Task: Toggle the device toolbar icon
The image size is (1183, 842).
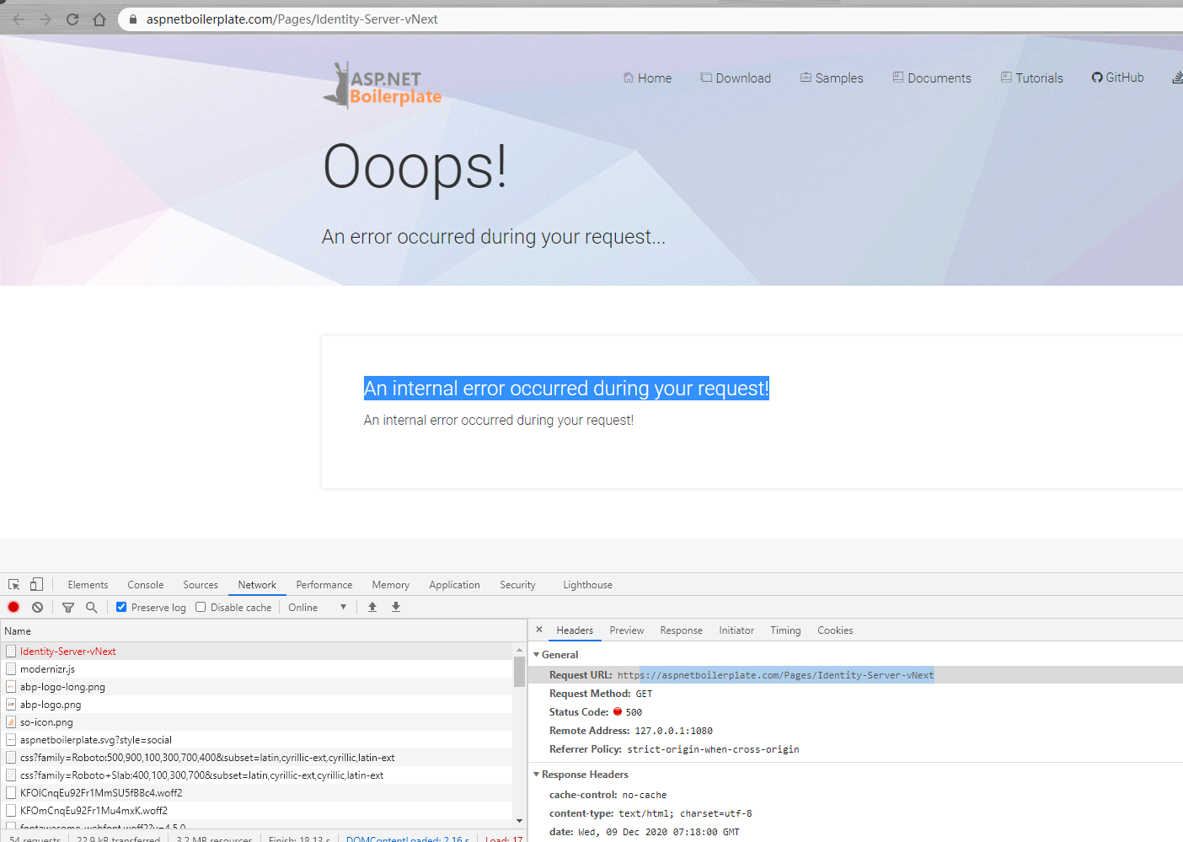Action: (35, 584)
